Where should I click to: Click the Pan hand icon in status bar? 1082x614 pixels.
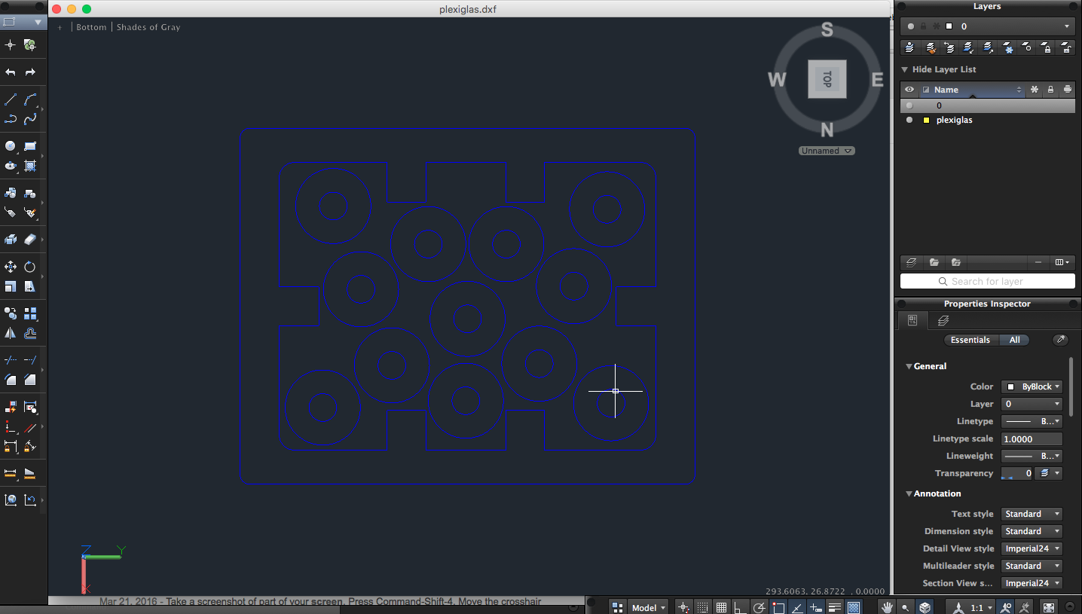point(888,607)
